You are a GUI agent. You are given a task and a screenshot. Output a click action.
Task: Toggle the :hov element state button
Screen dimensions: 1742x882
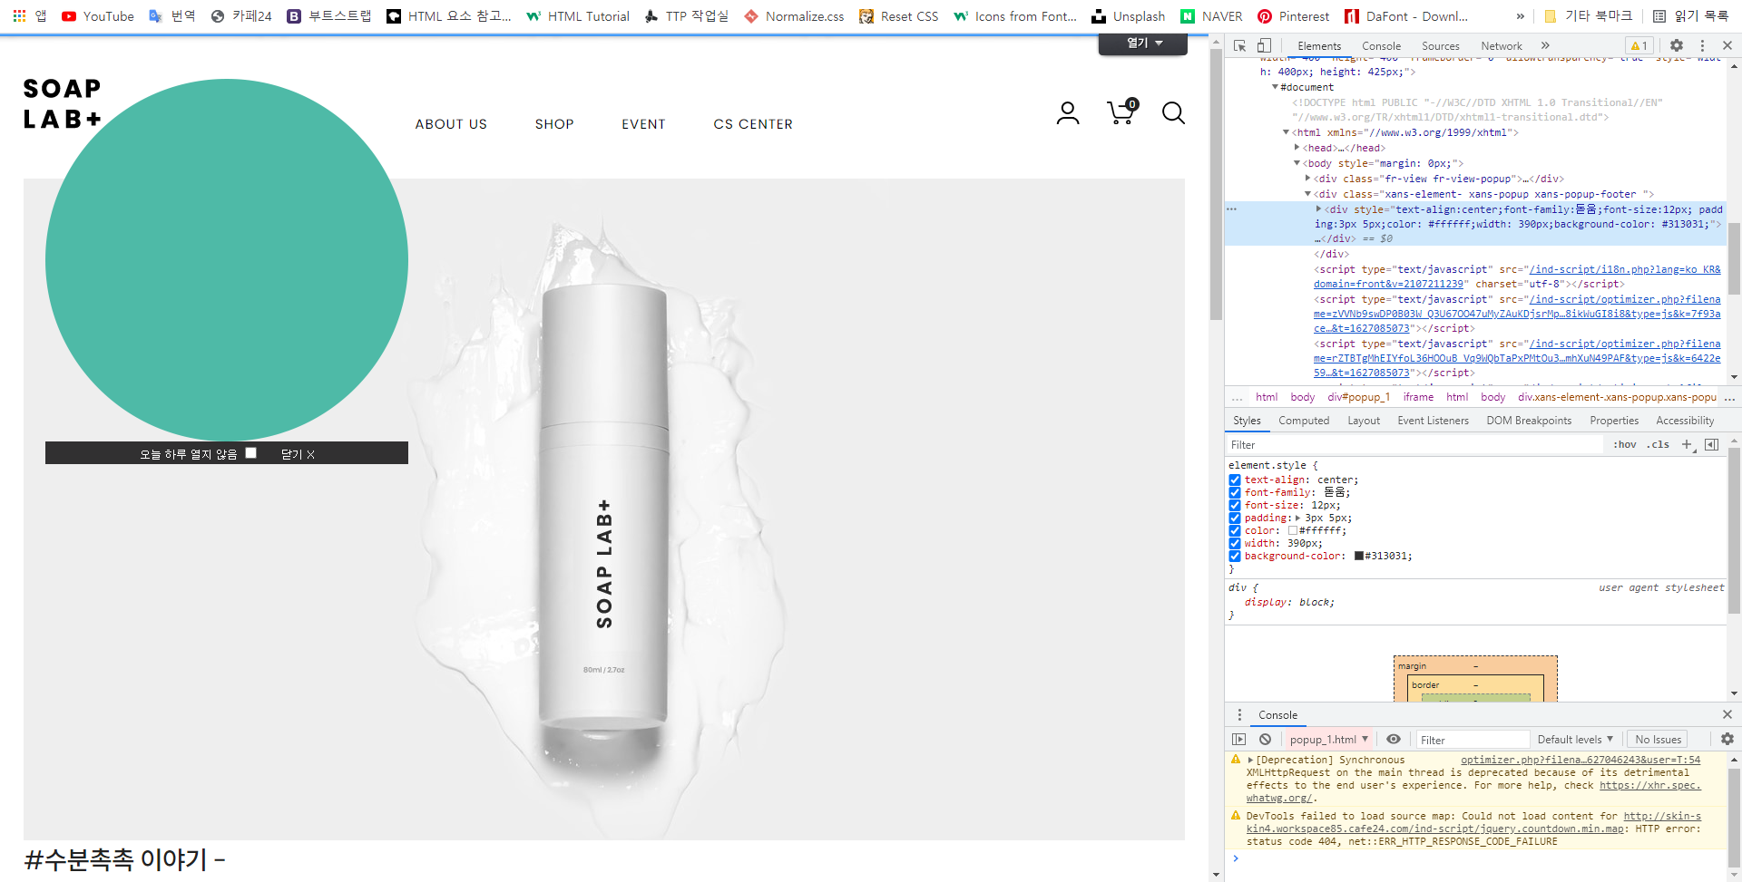click(x=1624, y=444)
